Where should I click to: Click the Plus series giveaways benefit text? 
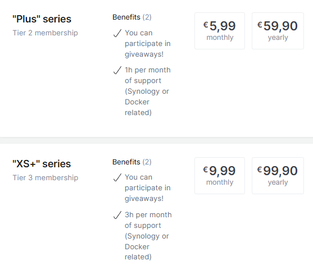coord(148,43)
